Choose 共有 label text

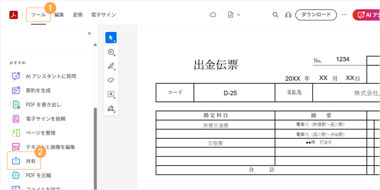click(x=30, y=161)
